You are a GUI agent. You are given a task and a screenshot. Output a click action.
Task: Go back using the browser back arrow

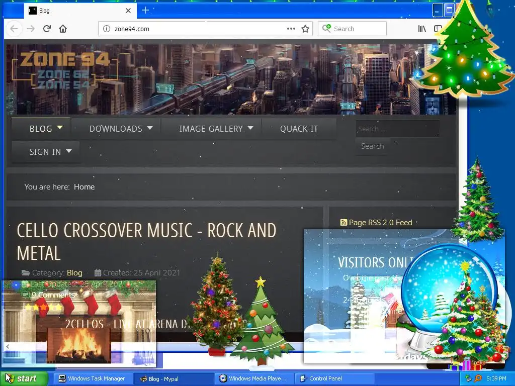[14, 29]
